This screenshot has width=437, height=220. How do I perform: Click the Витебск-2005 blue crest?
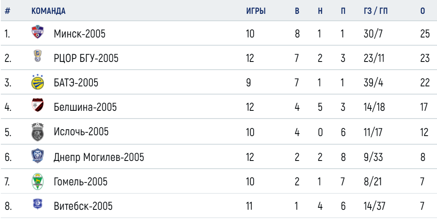coord(37,204)
